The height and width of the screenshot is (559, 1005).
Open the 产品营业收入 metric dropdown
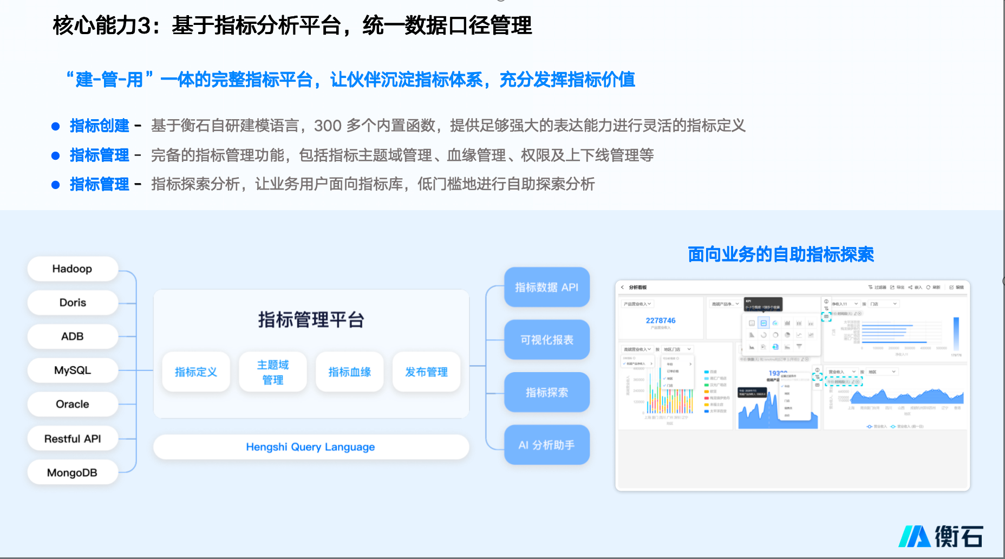coord(637,304)
